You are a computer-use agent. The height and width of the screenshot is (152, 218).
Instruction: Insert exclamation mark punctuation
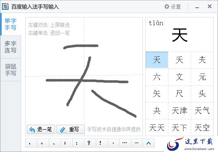(x=101, y=143)
